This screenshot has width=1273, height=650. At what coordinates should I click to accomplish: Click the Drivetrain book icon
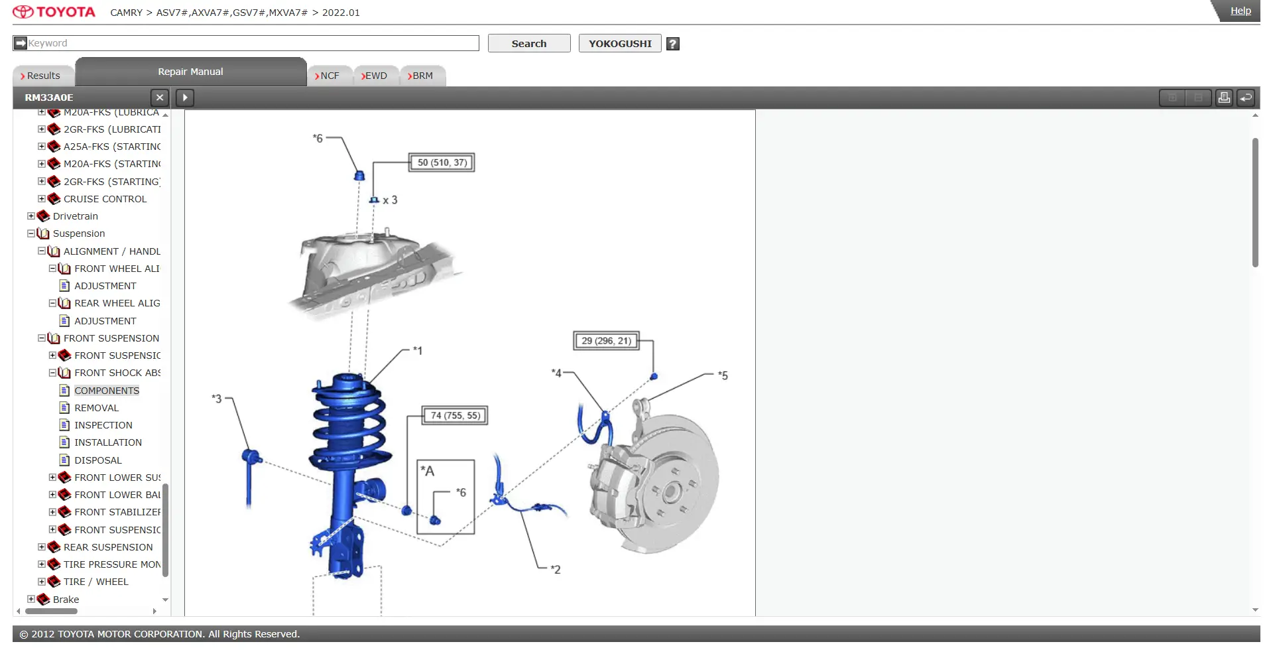(44, 216)
